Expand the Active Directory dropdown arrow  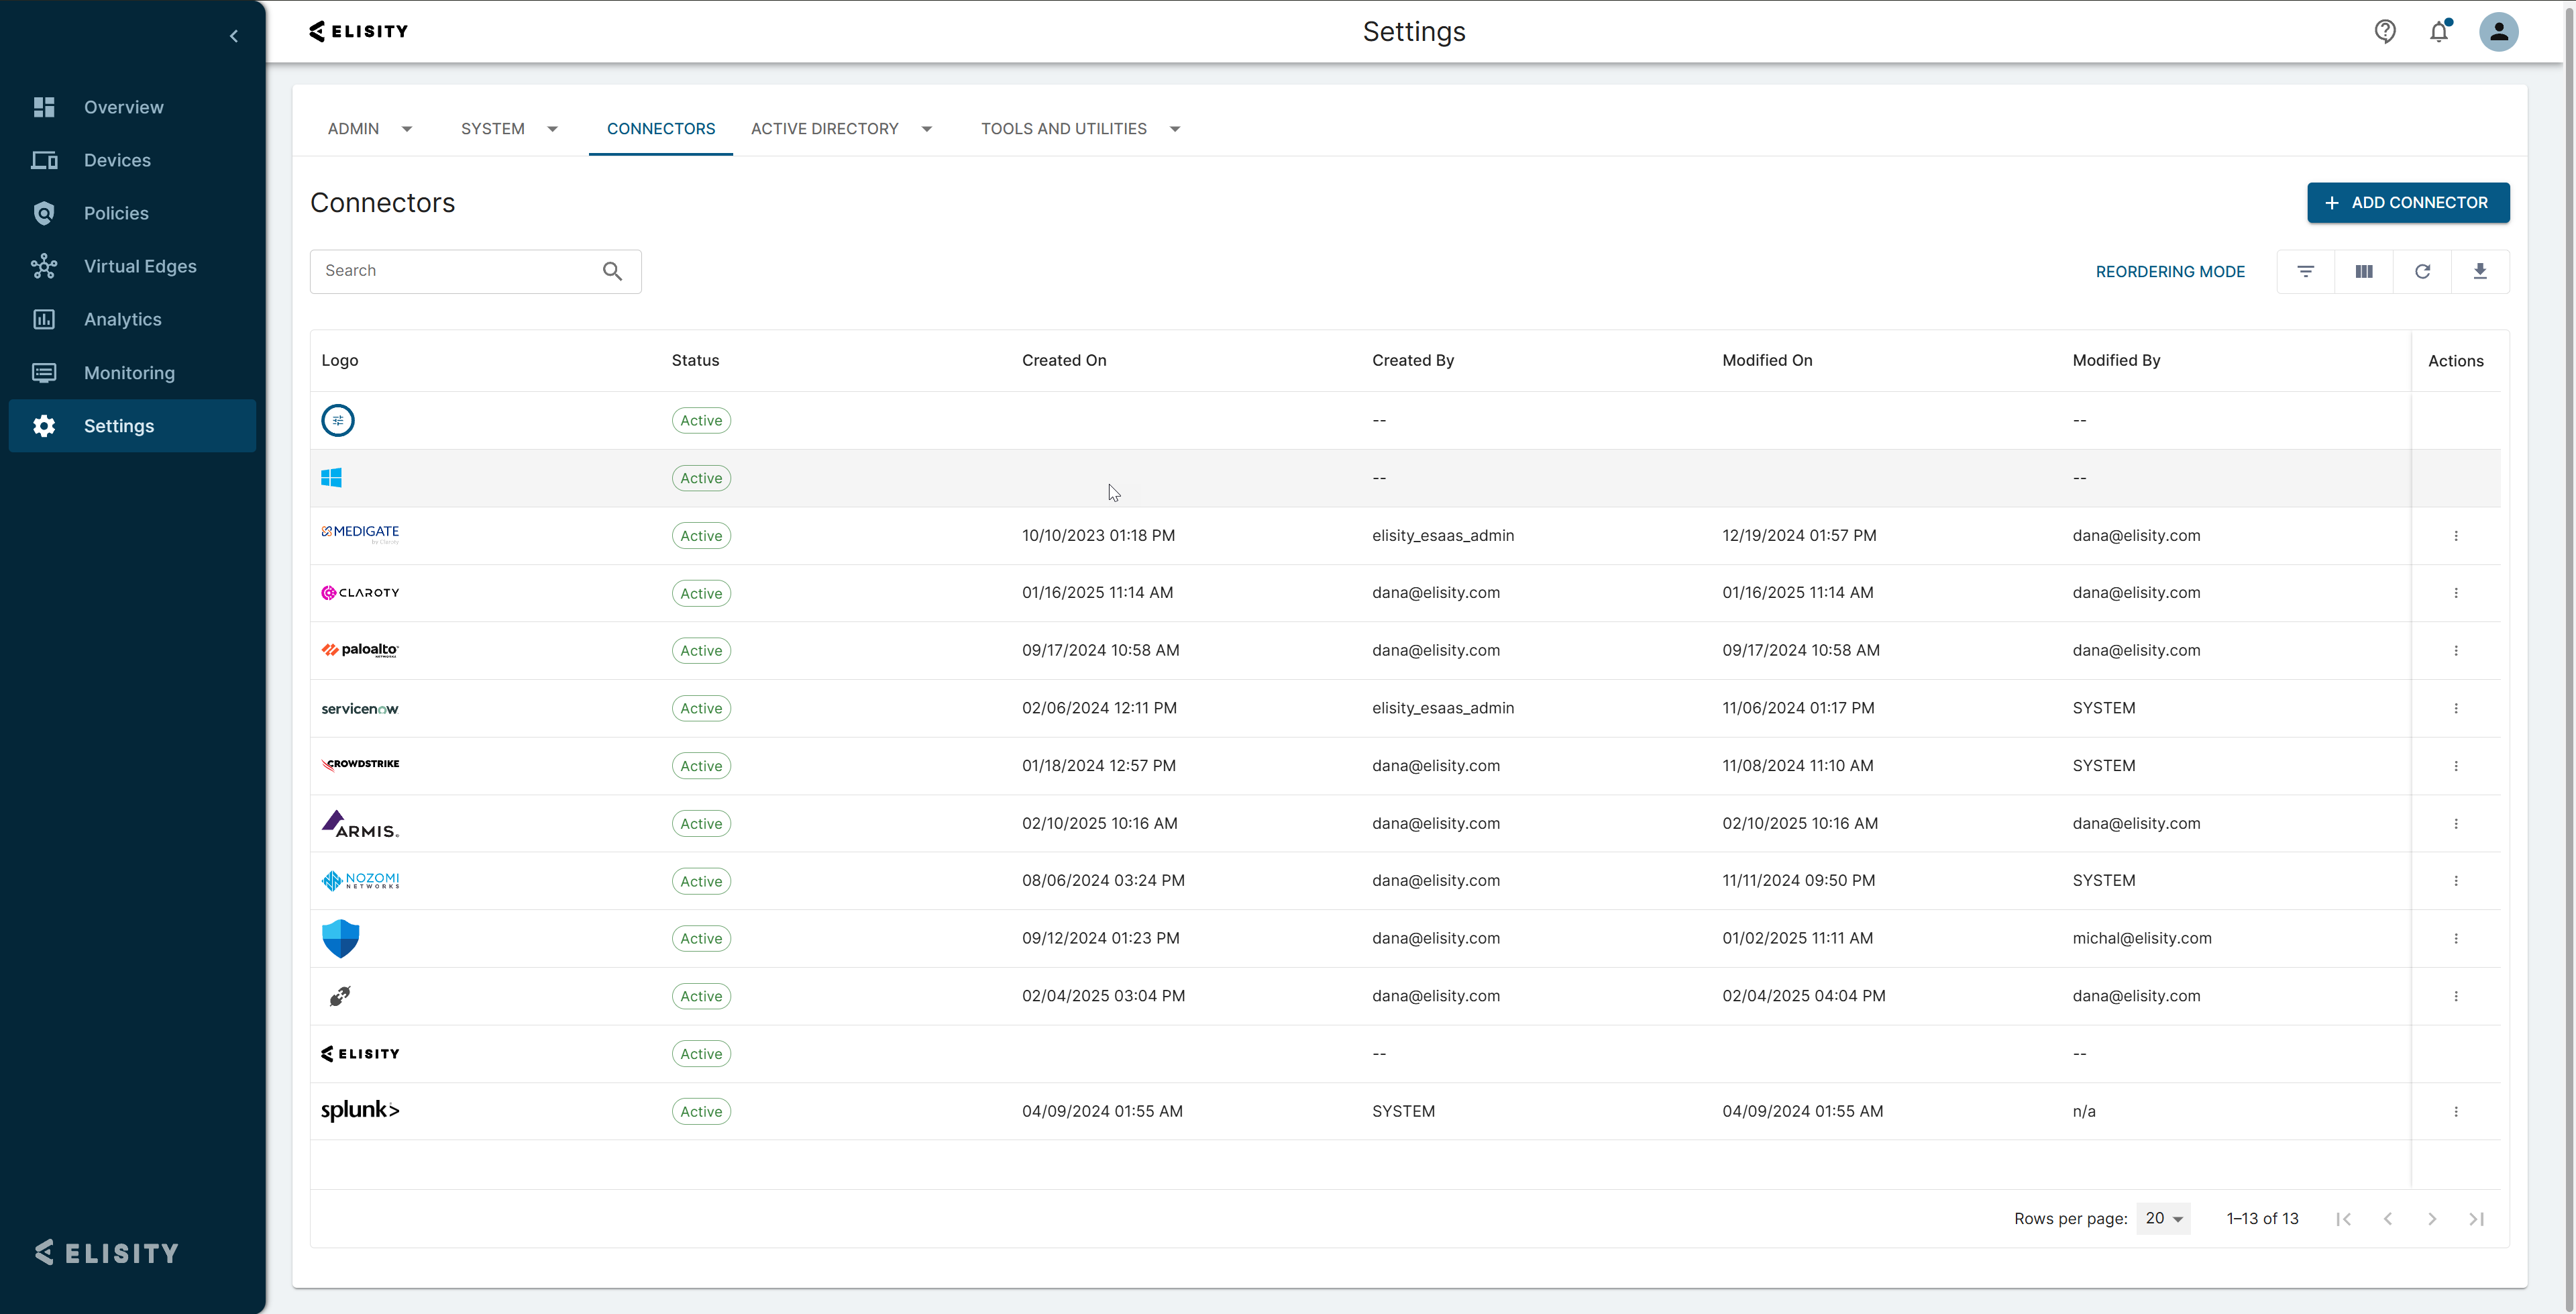point(927,129)
